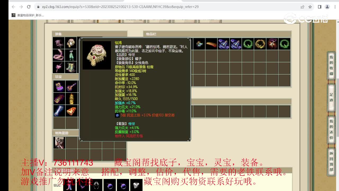Screen dimensions: 339x191
Task: Select the green robe equipment icon
Action: 71,55
